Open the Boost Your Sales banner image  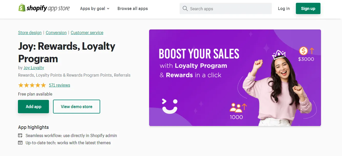(235, 78)
